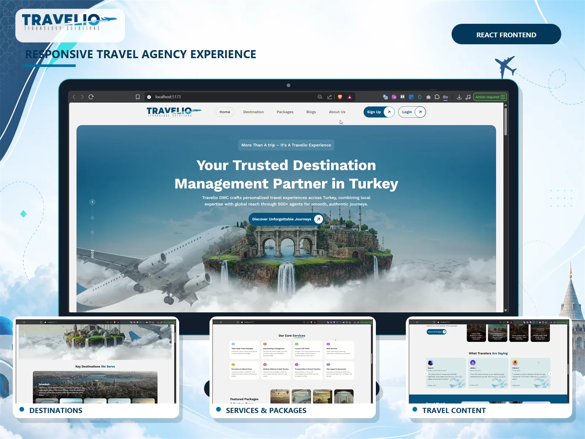Click the white T extension icon
This screenshot has height=439, width=585.
[x=402, y=97]
